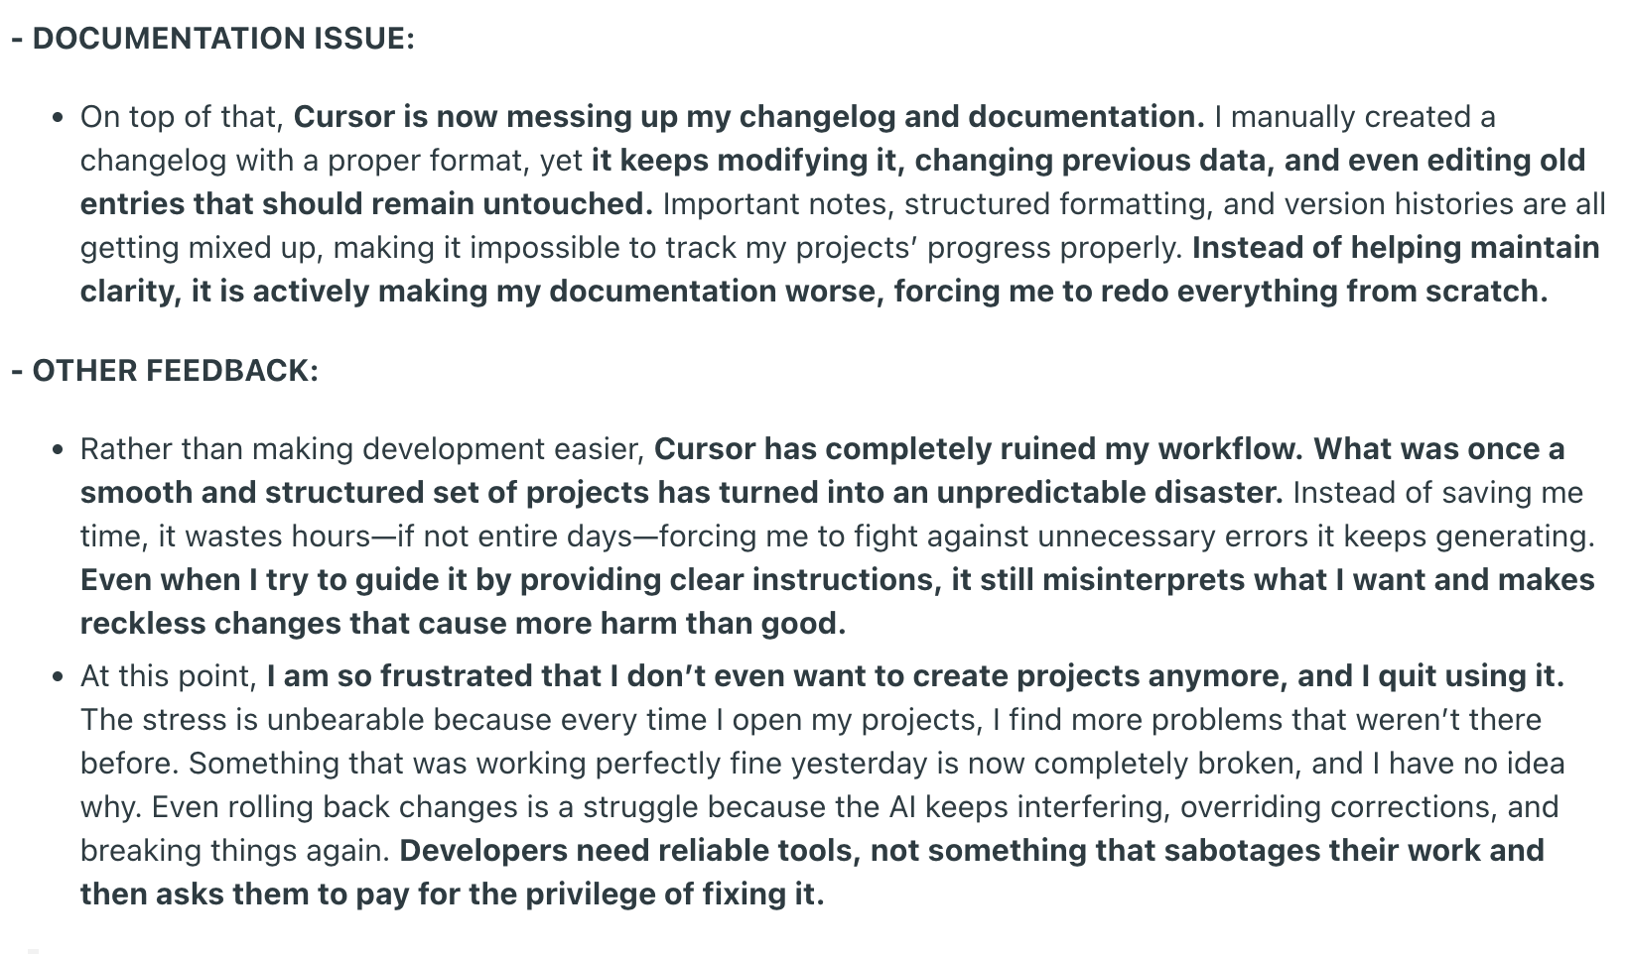Click bold text 'Cursor has completely ruined my workflow'

click(978, 449)
